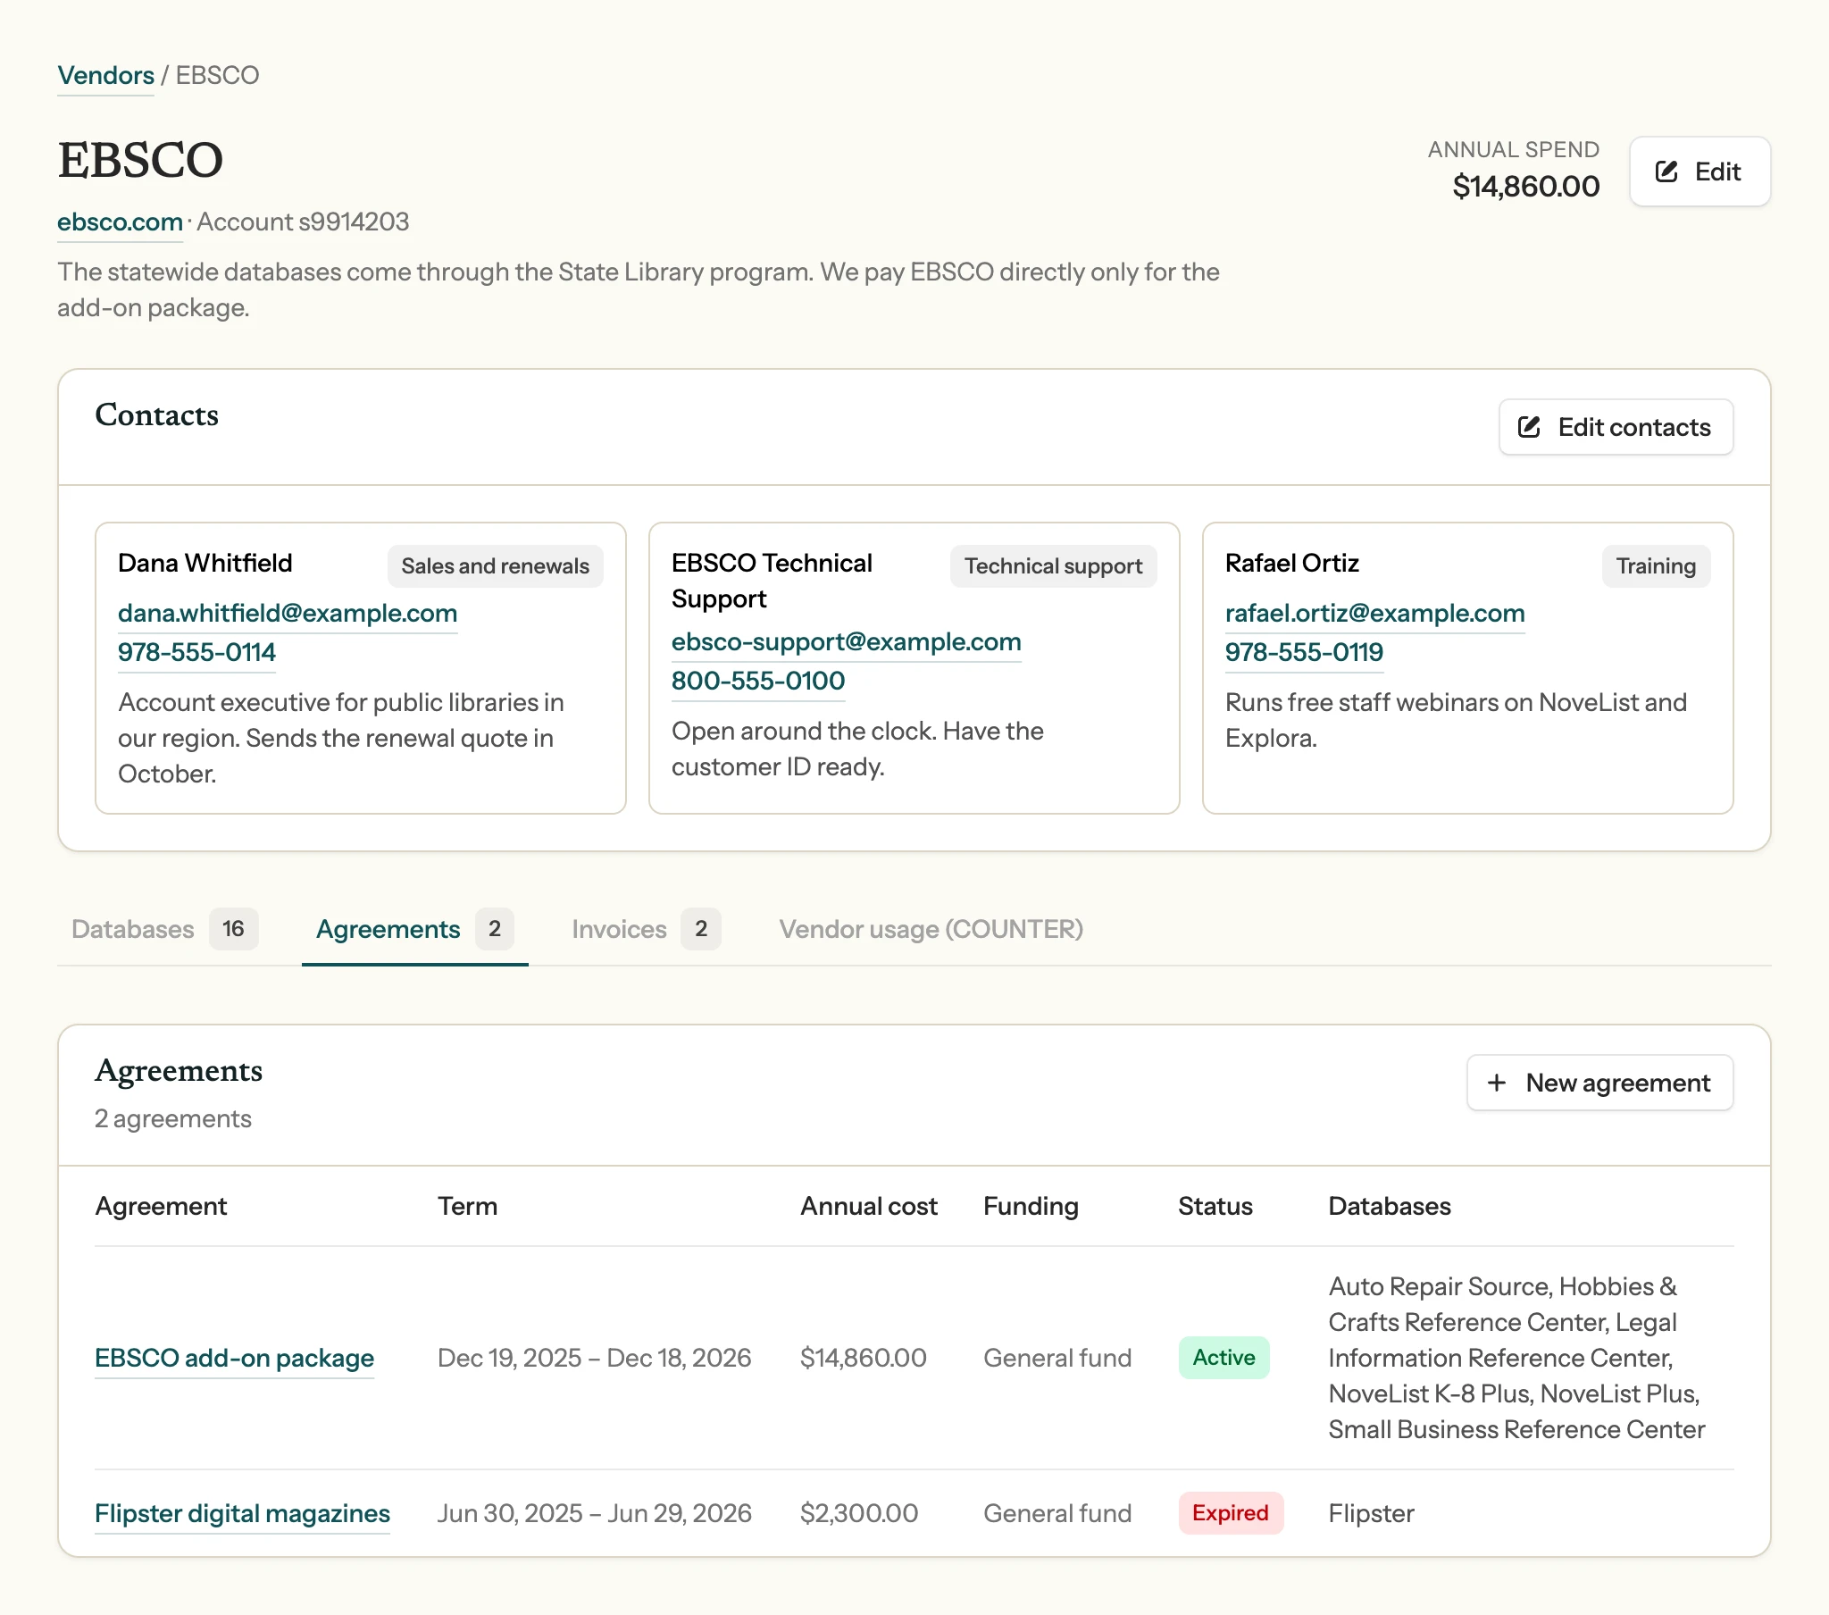Email ebsco-support@example.com
The width and height of the screenshot is (1829, 1615).
tap(846, 642)
